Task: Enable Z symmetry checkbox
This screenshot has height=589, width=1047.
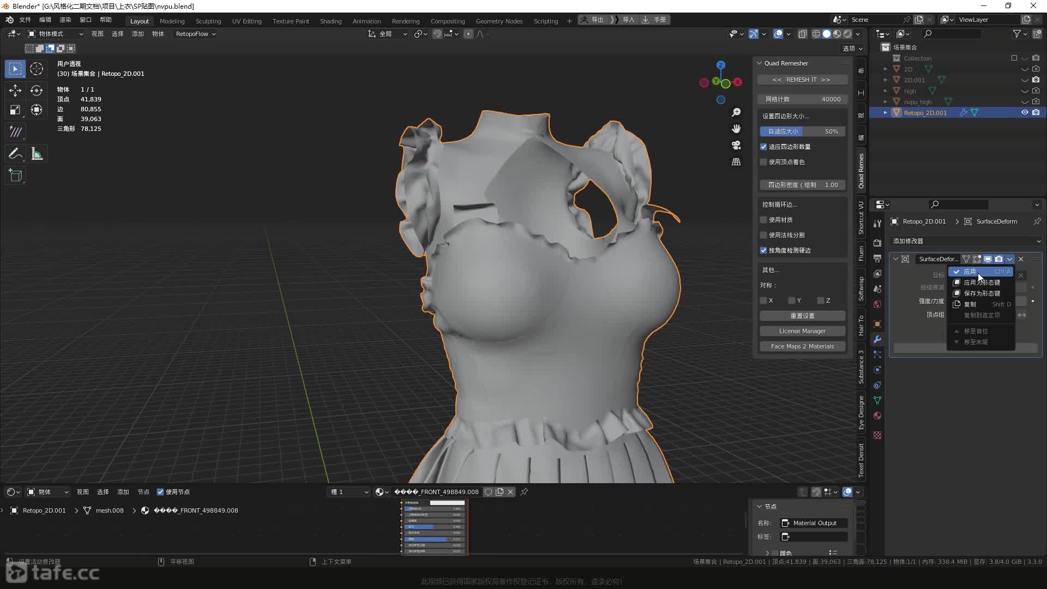Action: pos(820,300)
